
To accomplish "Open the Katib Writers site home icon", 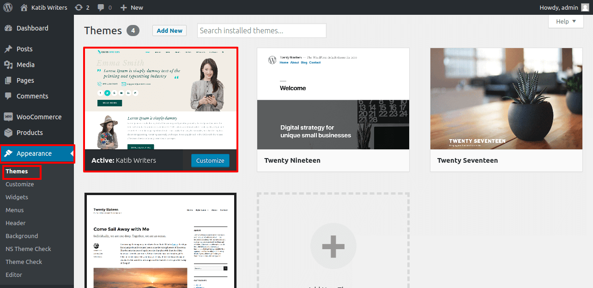I will pyautogui.click(x=24, y=7).
